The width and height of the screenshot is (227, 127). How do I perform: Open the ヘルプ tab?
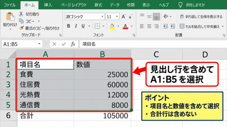tap(164, 5)
